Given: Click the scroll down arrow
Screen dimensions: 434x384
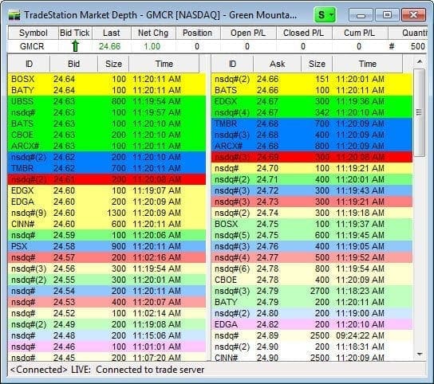Looking at the screenshot, I should coord(420,355).
